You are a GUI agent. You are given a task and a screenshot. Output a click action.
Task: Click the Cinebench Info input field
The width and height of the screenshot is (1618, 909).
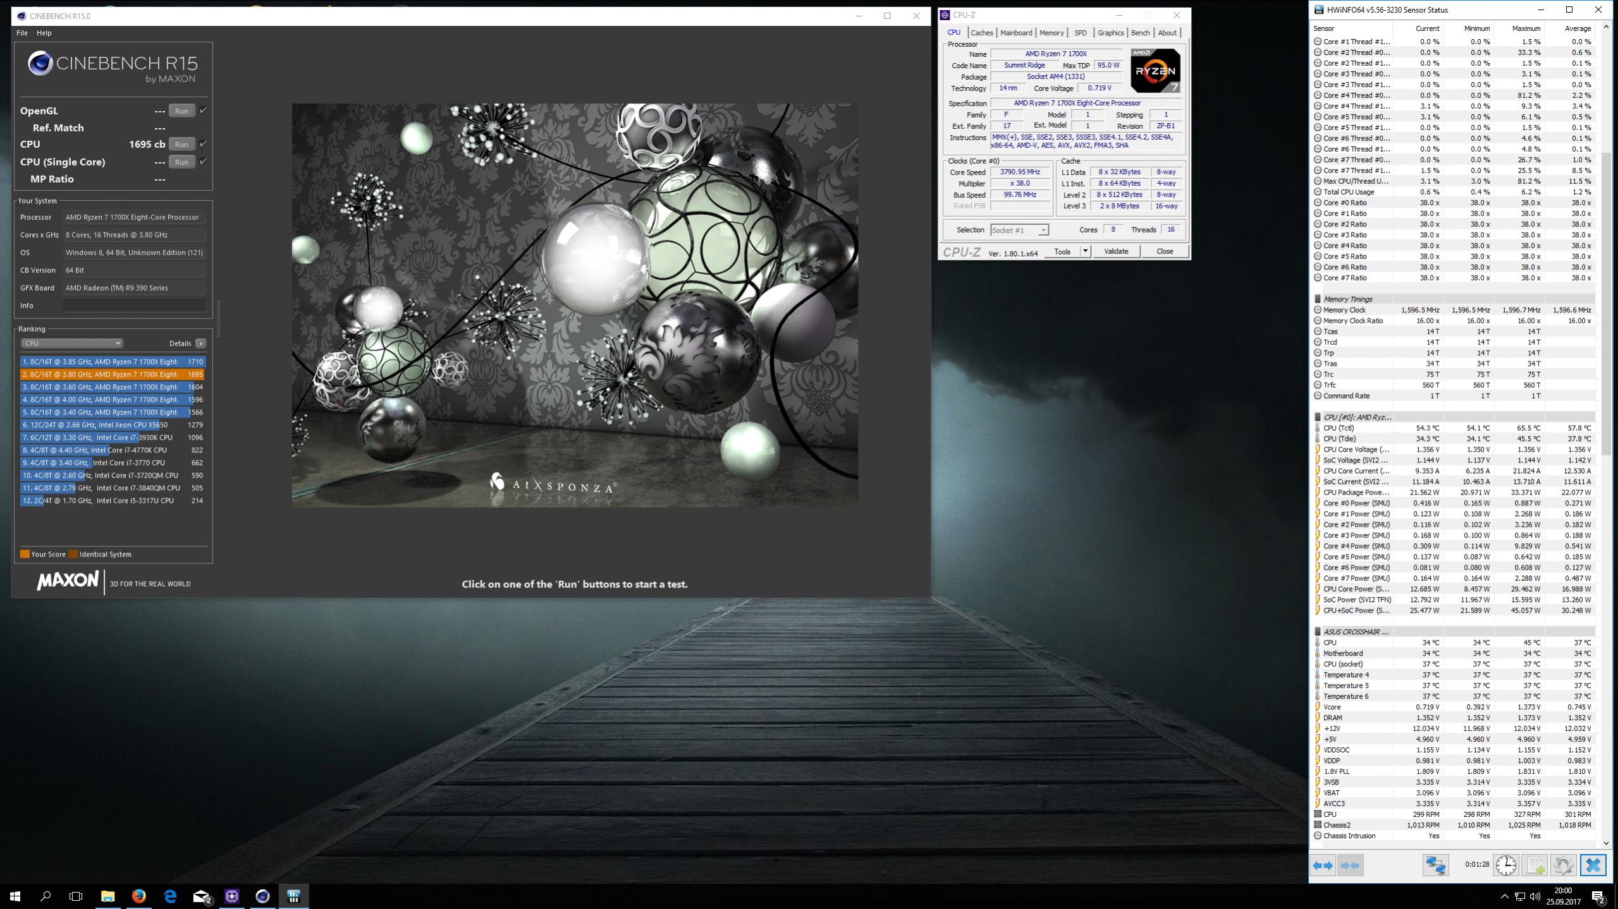click(x=134, y=305)
